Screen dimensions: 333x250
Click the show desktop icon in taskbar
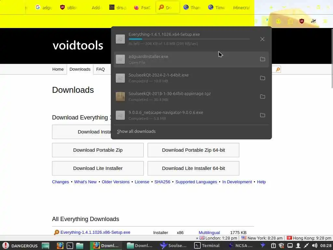[x=46, y=246]
